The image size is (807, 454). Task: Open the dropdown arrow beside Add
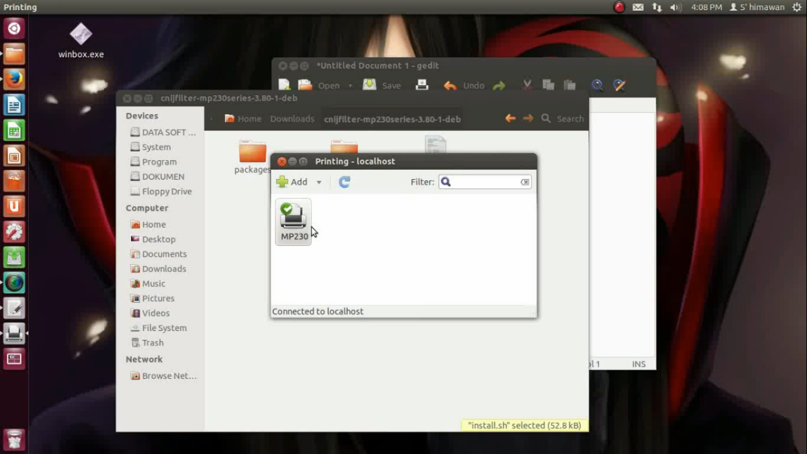point(318,182)
